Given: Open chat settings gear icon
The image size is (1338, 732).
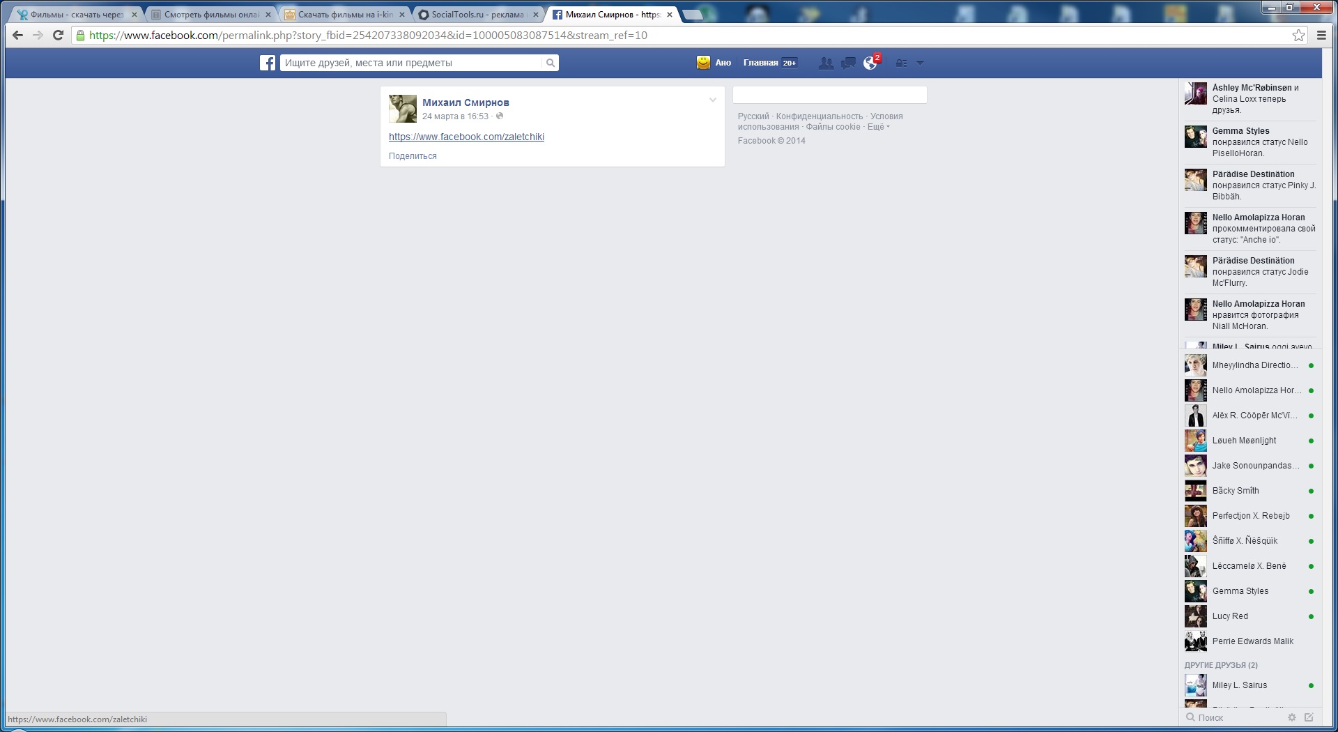Looking at the screenshot, I should (x=1292, y=717).
